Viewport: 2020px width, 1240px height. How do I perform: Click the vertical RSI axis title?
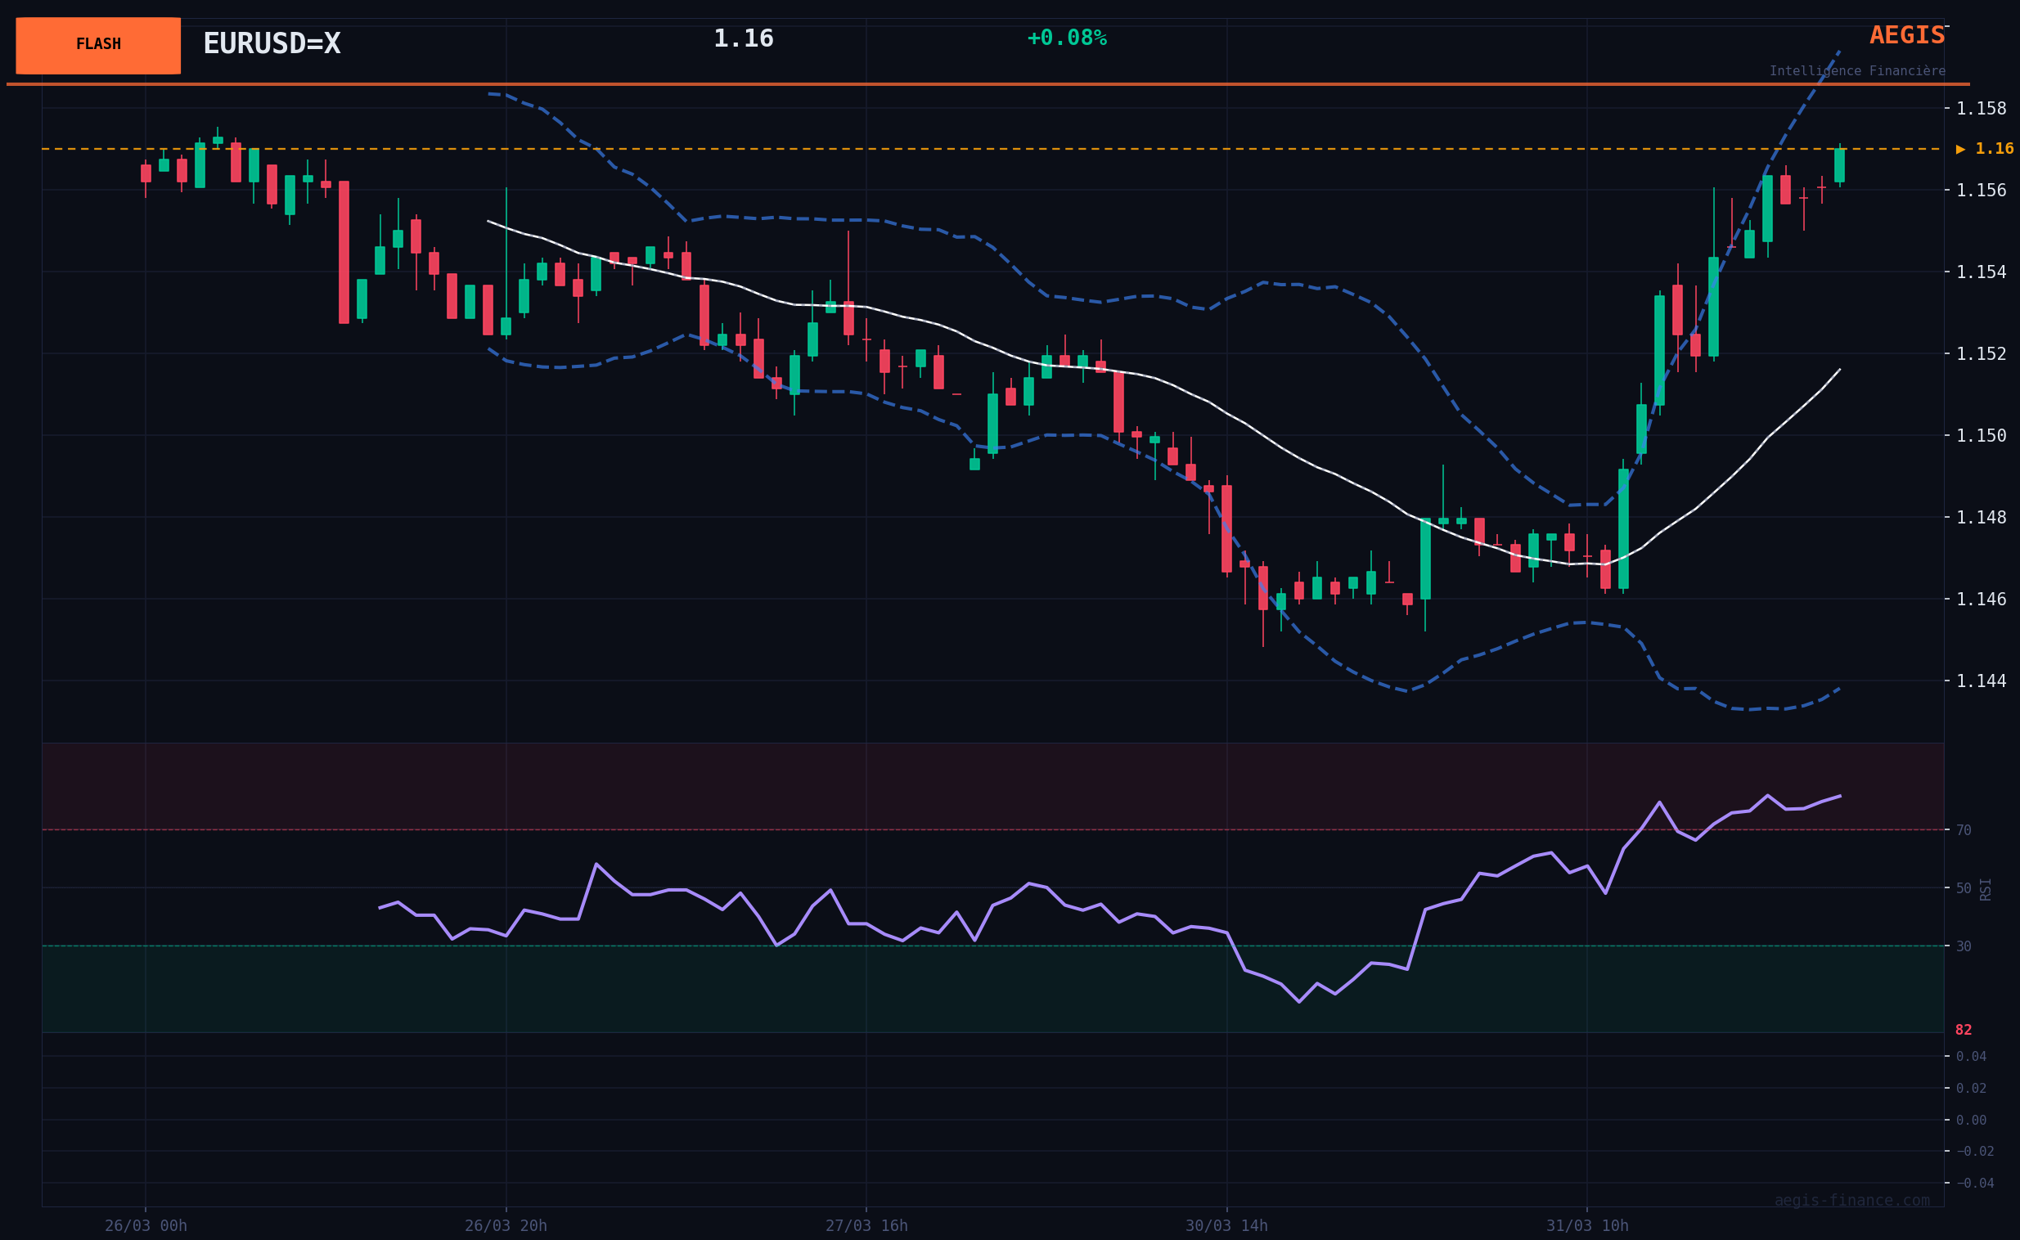tap(1986, 889)
